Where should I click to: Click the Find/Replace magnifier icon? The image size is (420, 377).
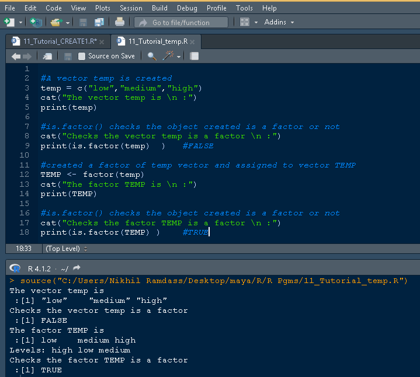click(x=152, y=56)
